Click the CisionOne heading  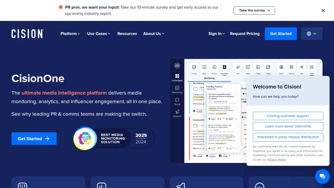click(x=38, y=78)
